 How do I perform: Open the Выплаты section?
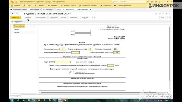(x=53, y=6)
